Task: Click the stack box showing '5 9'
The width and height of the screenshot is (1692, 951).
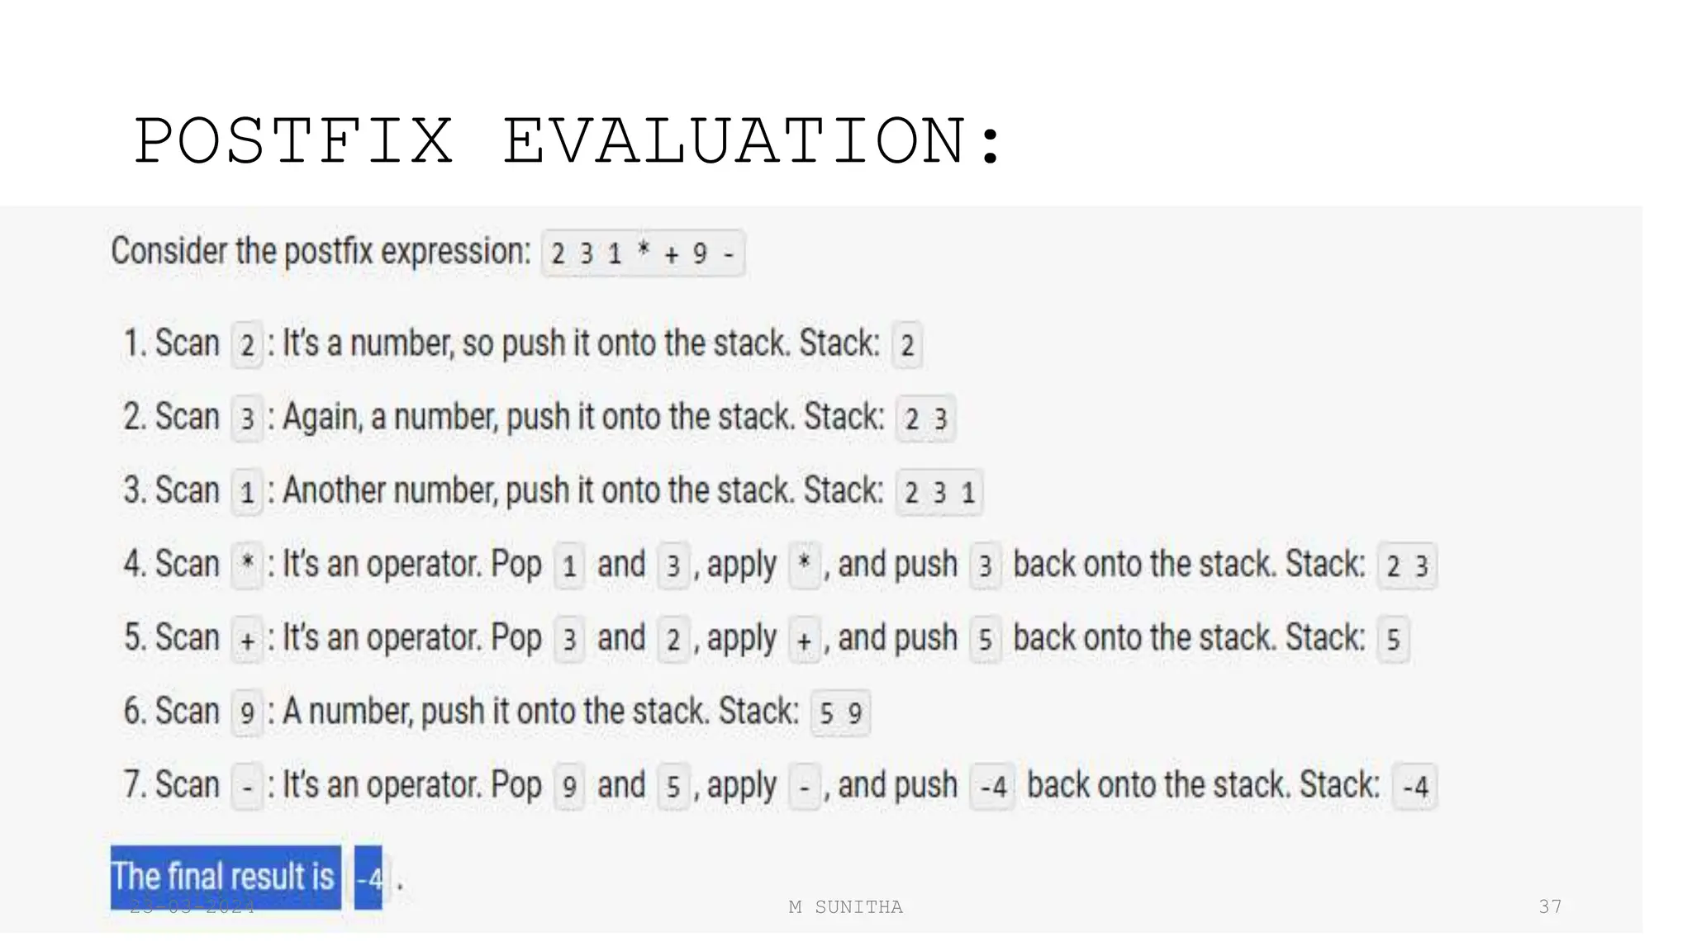Action: tap(840, 713)
